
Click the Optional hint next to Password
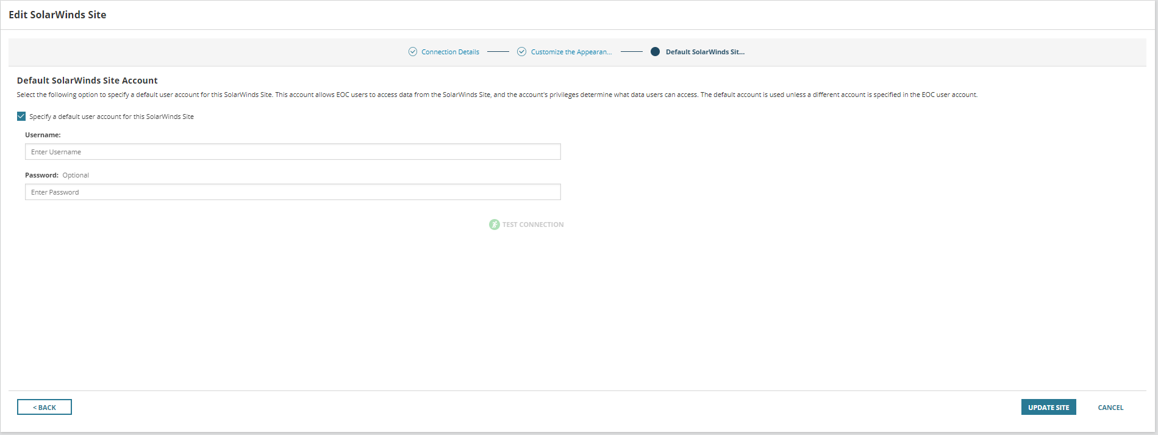coord(76,175)
